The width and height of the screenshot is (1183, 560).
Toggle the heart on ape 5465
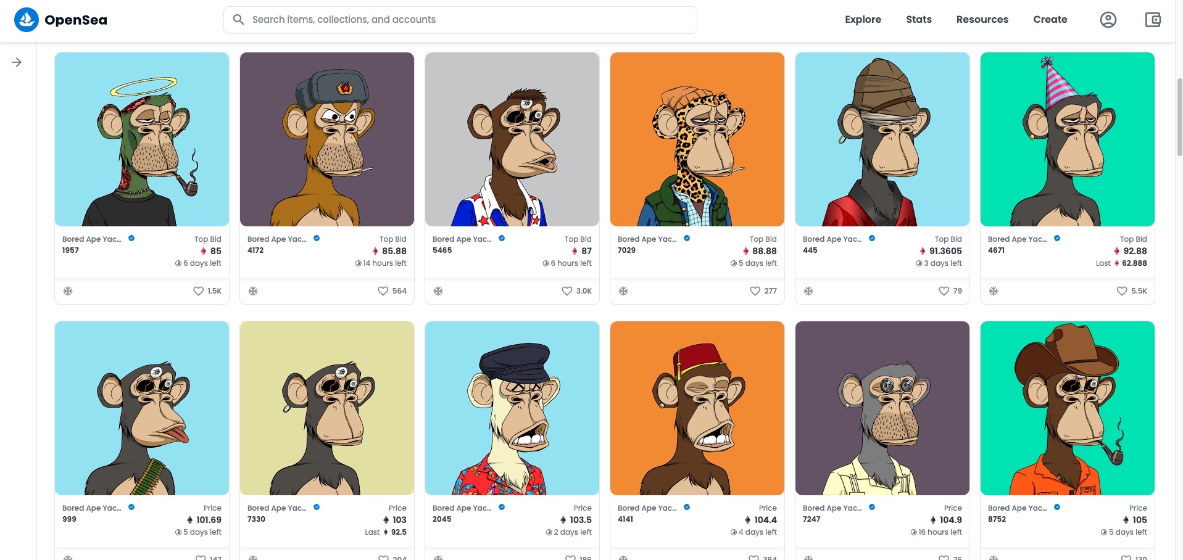tap(567, 291)
